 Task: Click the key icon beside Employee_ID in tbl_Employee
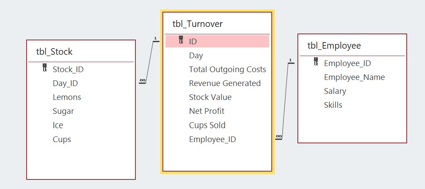[x=316, y=63]
